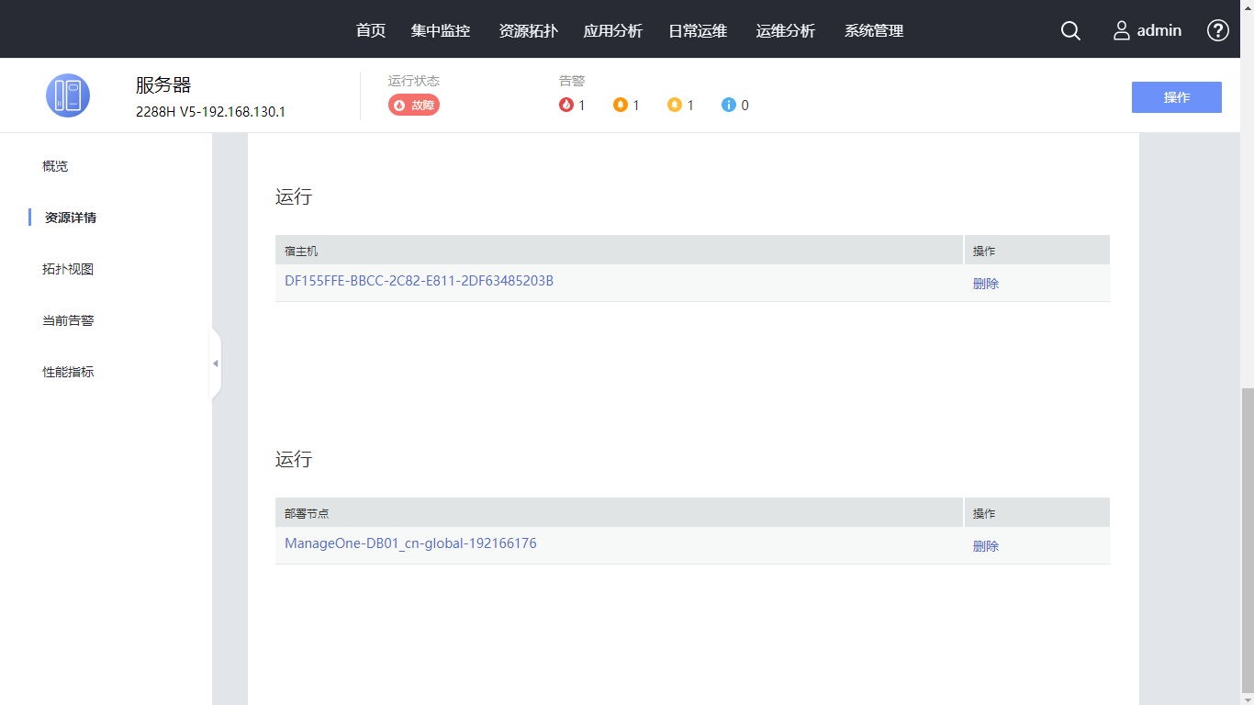The width and height of the screenshot is (1254, 705).
Task: Click the admin user profile icon
Action: point(1122,30)
